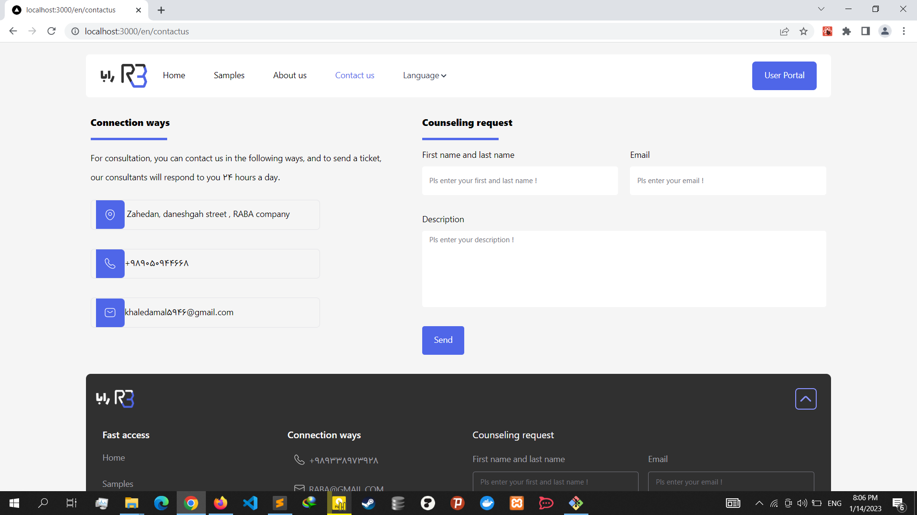Open Steam from the taskbar

coord(368,503)
